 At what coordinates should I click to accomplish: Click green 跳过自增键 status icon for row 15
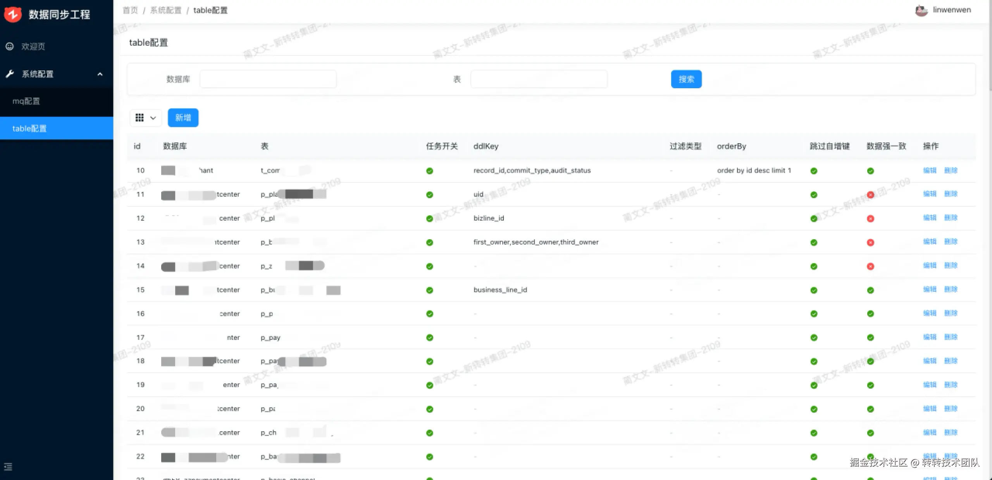(814, 290)
